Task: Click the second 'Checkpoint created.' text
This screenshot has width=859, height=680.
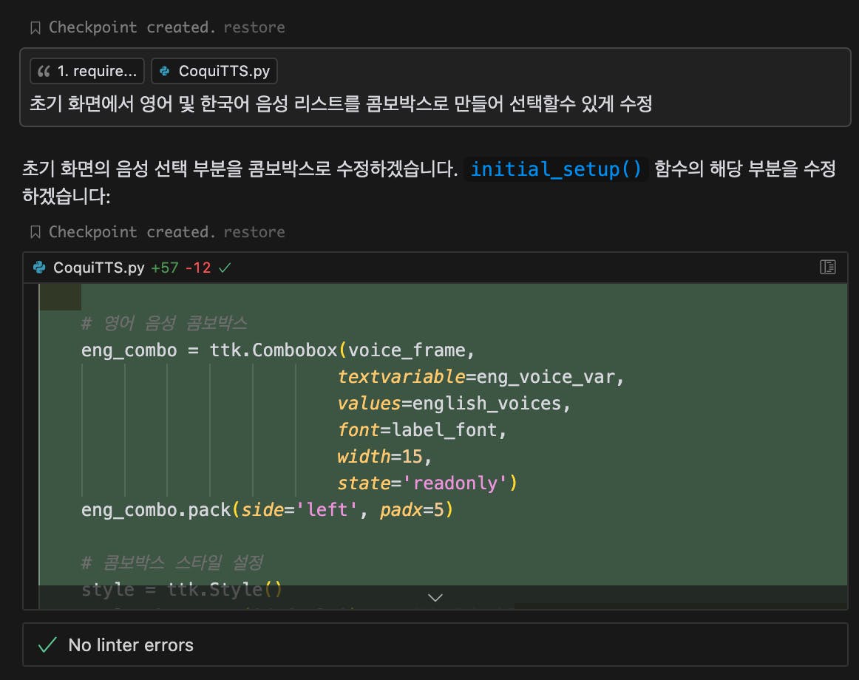Action: click(132, 232)
